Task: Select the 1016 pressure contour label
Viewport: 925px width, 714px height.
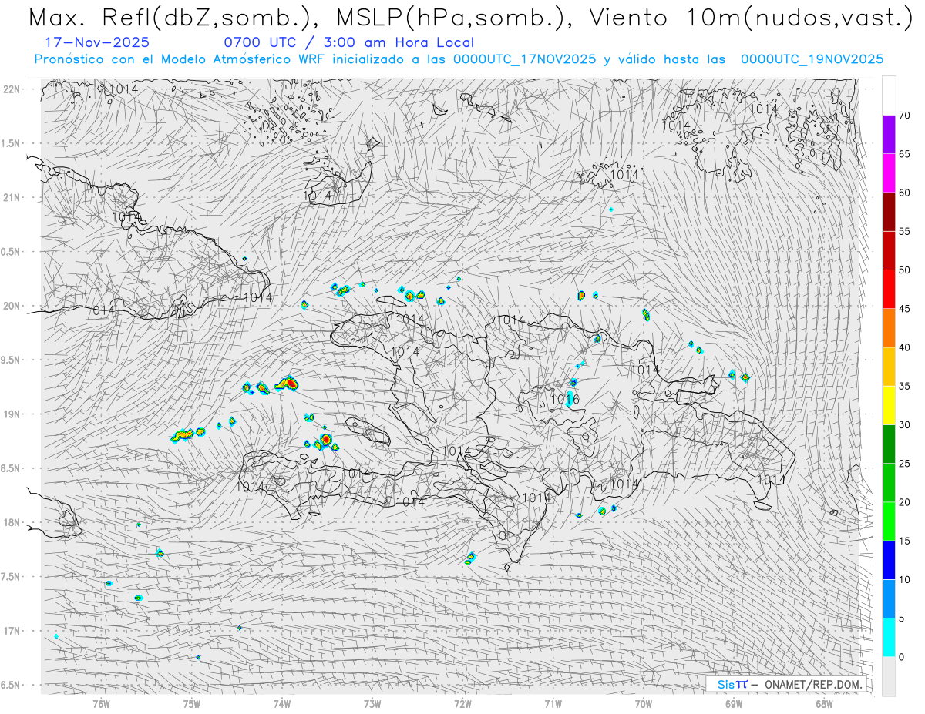Action: (564, 400)
